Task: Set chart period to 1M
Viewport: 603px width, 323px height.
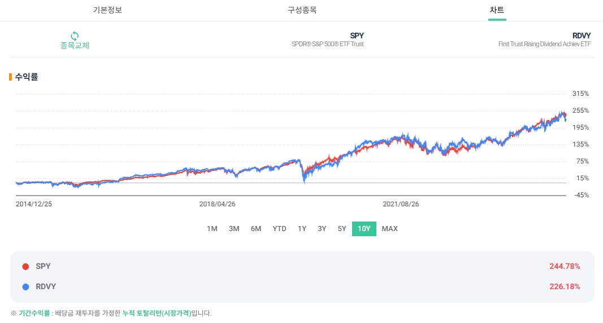Action: (212, 229)
